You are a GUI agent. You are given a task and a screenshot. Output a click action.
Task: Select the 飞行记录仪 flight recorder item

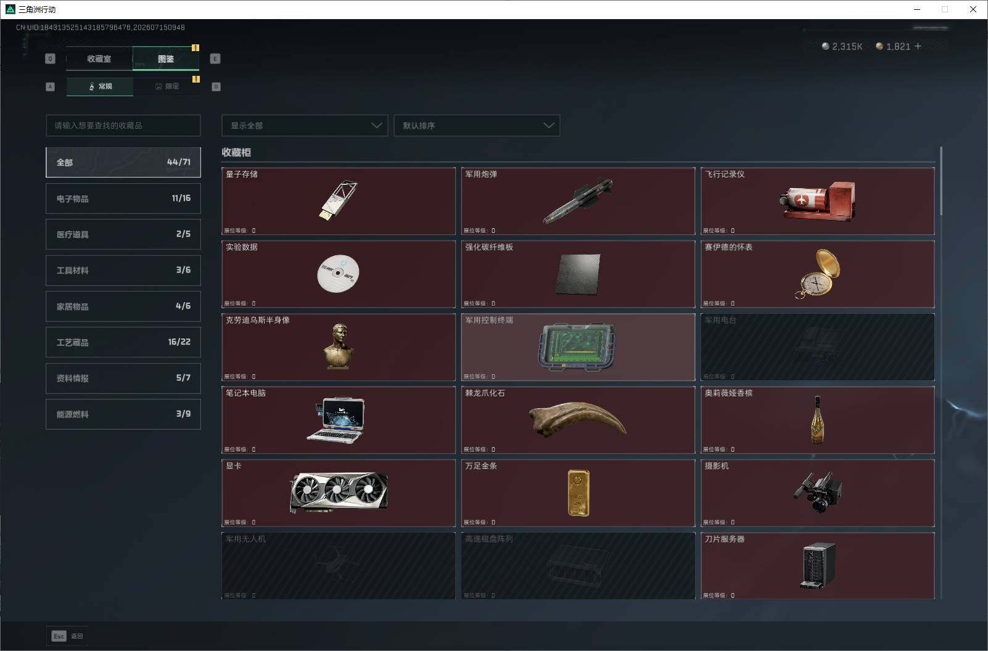(818, 201)
